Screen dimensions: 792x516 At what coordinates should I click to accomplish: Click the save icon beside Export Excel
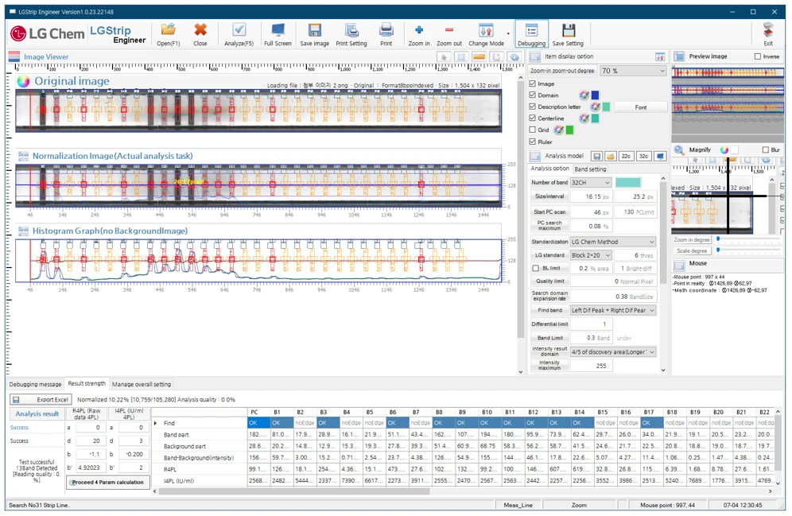pyautogui.click(x=16, y=399)
